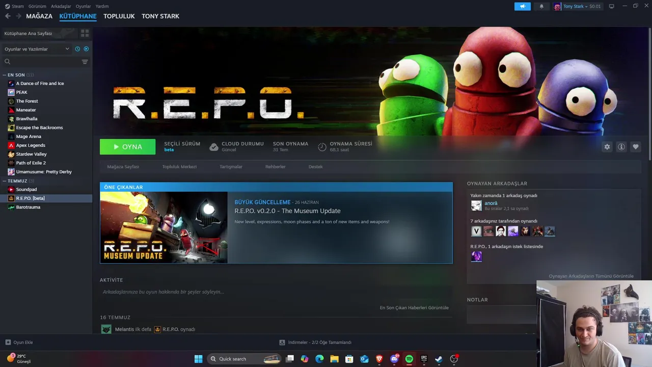
Task: Select Soundpad in library list
Action: tap(26, 190)
